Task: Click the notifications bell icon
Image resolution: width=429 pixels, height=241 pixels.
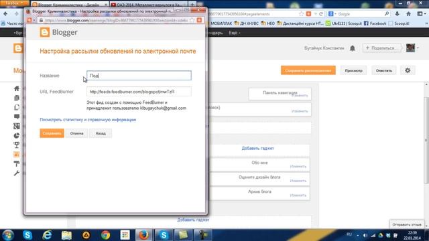Action: [353, 48]
